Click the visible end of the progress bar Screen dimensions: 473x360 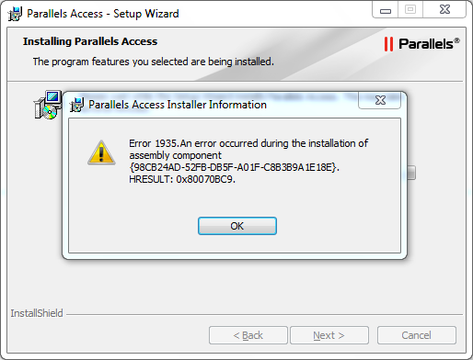(x=411, y=173)
